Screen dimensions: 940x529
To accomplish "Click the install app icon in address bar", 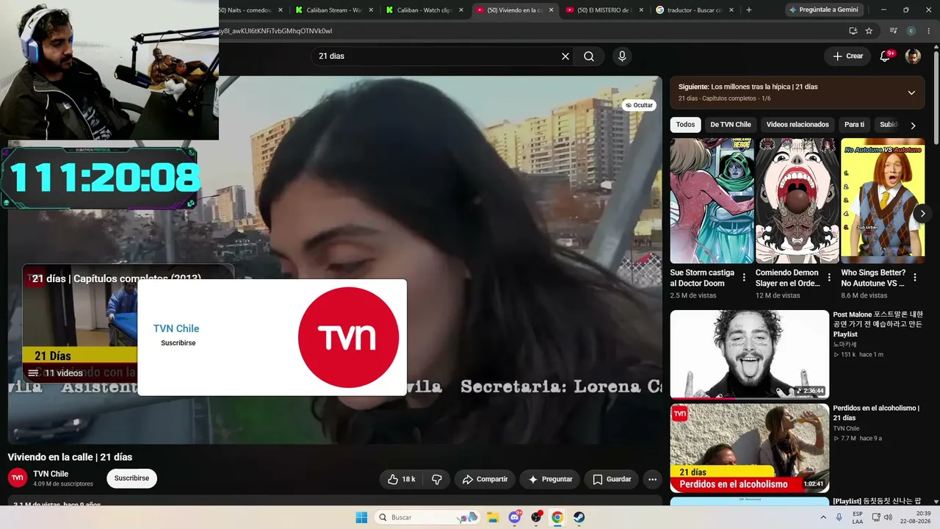I will pyautogui.click(x=853, y=31).
